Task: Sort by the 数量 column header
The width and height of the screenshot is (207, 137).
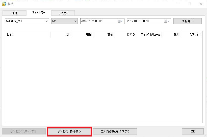Action: (171, 35)
